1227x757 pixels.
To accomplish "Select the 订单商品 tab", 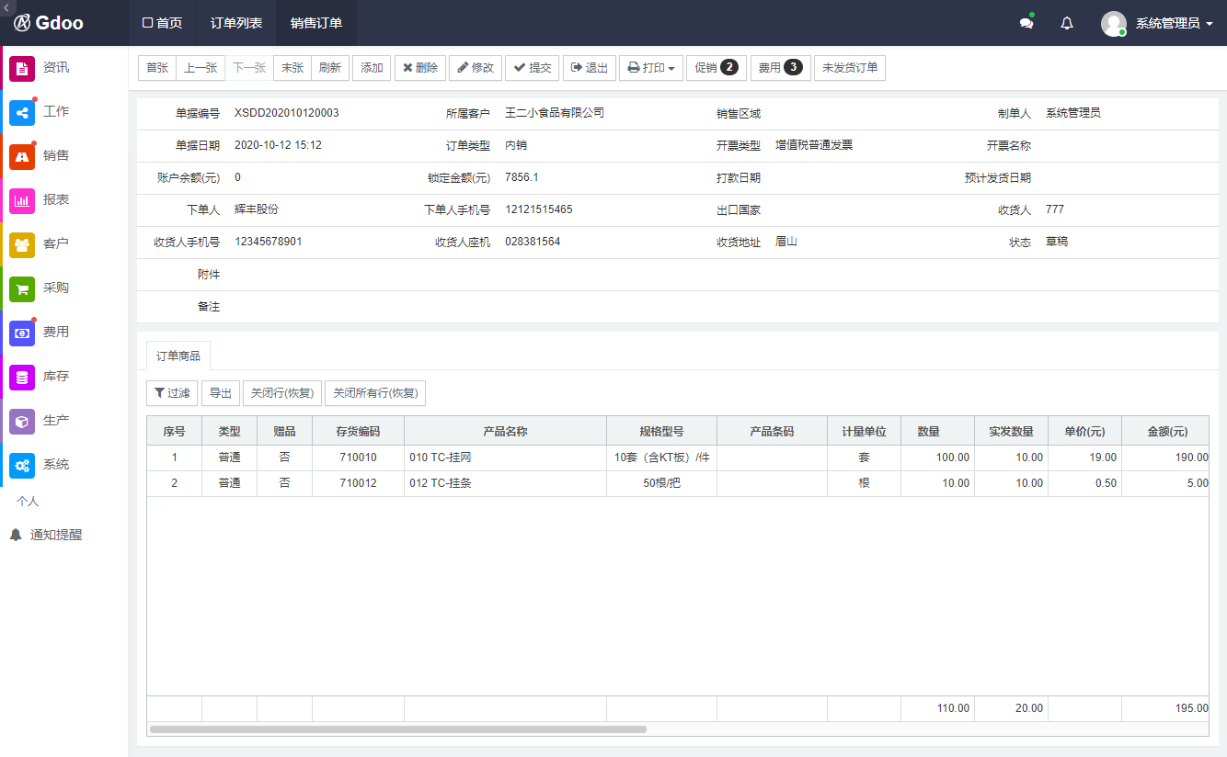I will pyautogui.click(x=178, y=356).
